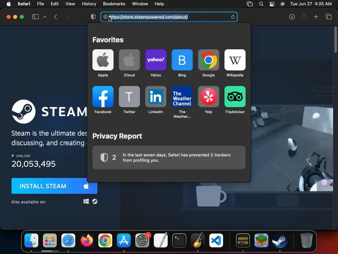Toggle the Safari sidebar button

tap(35, 17)
